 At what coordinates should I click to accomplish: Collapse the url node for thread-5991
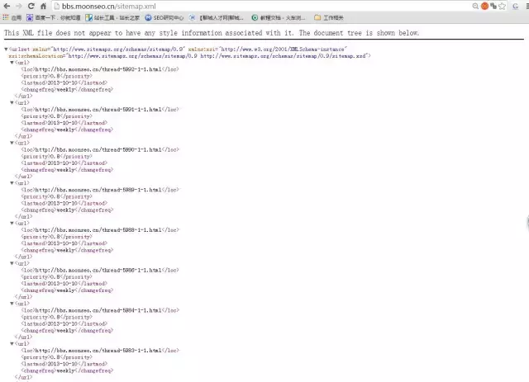12,102
